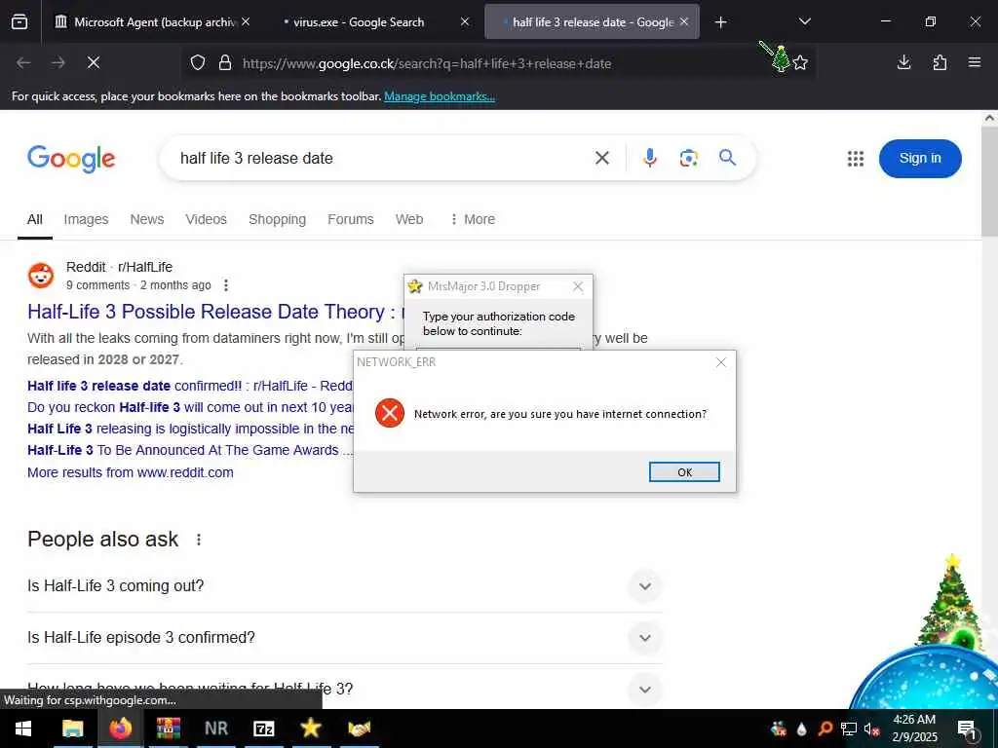Close the NETWORK_ERR dialog
This screenshot has height=748, width=998.
coord(721,362)
